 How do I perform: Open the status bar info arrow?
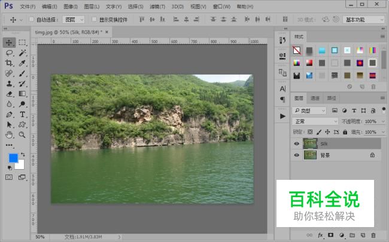click(119, 237)
